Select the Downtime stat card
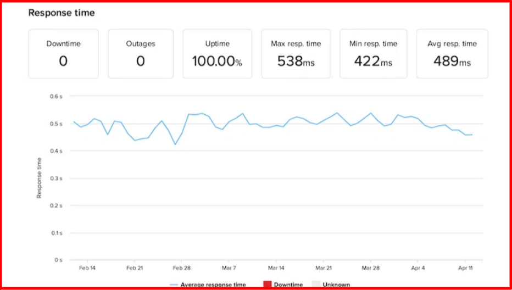The width and height of the screenshot is (512, 290). [63, 54]
